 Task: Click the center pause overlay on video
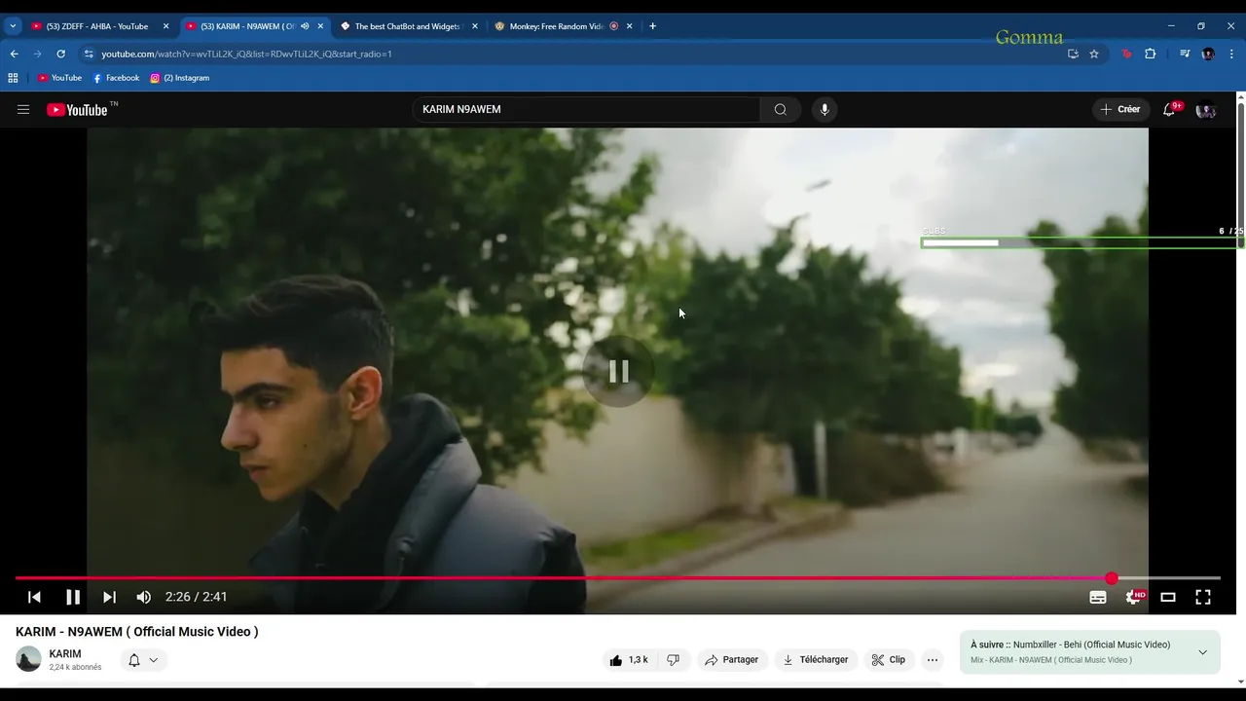618,371
